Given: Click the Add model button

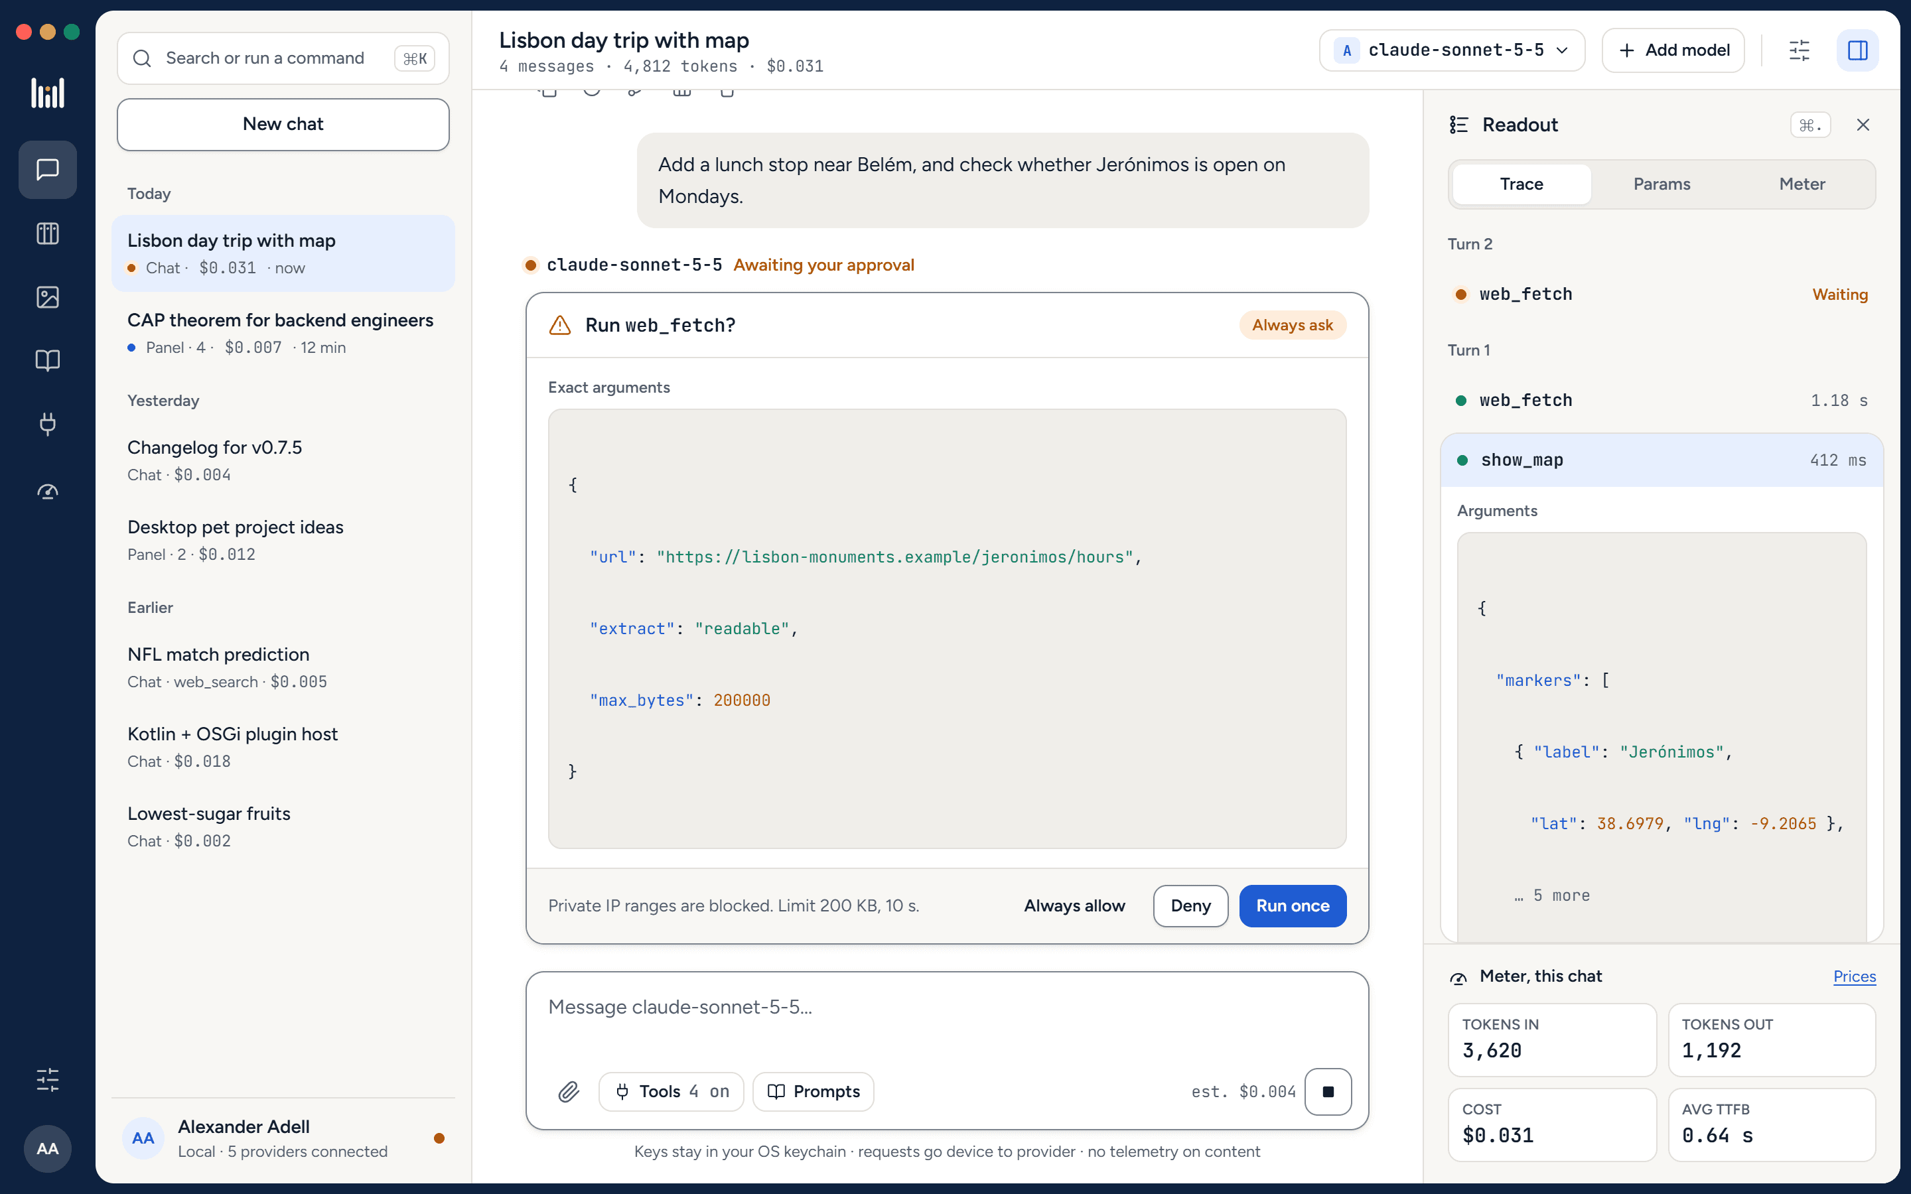Looking at the screenshot, I should coord(1673,50).
